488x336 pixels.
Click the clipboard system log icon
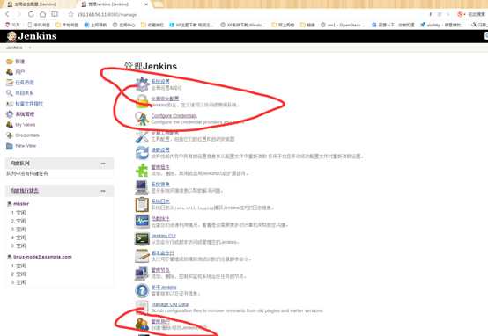[142, 205]
